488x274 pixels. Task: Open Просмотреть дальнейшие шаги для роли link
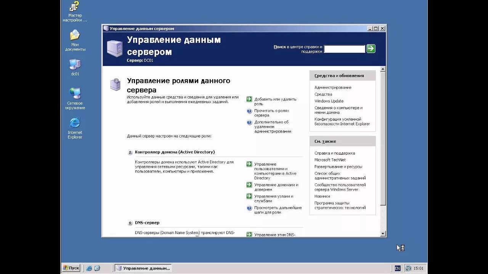(278, 210)
